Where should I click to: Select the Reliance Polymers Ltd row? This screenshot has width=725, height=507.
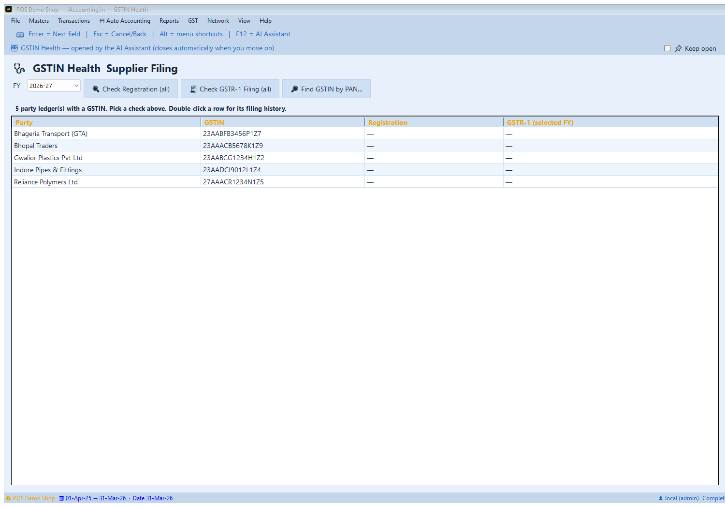(x=365, y=182)
